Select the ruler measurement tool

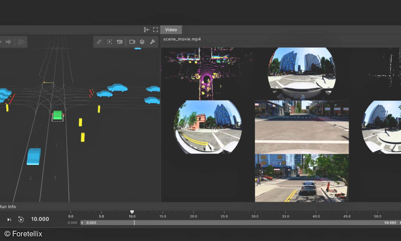(99, 42)
